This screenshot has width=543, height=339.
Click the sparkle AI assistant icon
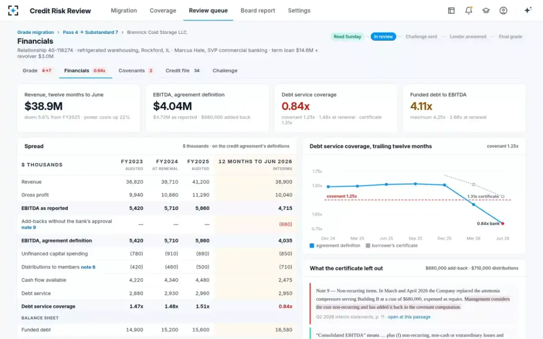tap(528, 10)
